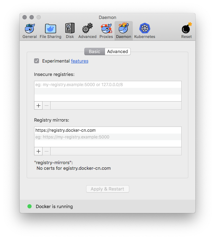Open the Disk settings pane

(x=70, y=31)
